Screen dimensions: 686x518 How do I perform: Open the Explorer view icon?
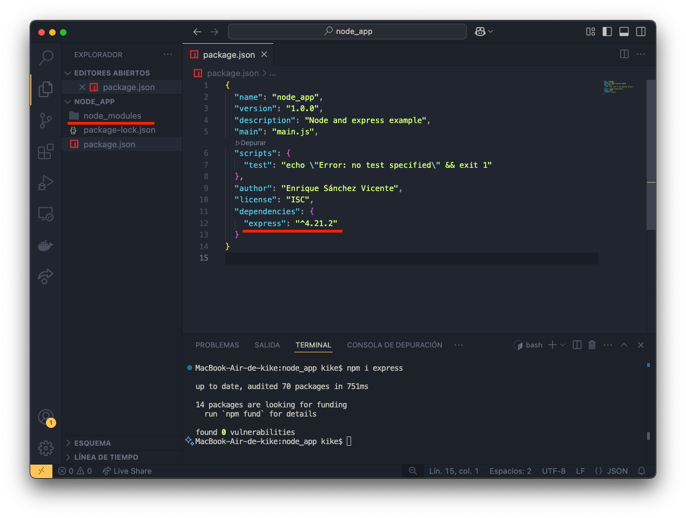click(46, 89)
